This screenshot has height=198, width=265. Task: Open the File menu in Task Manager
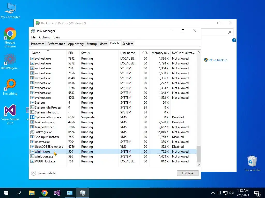click(33, 37)
